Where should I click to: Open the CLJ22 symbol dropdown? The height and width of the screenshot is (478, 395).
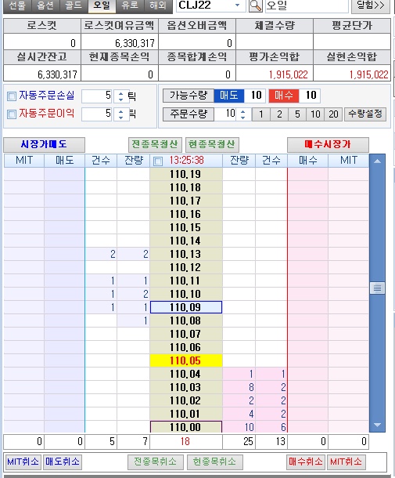coord(238,5)
